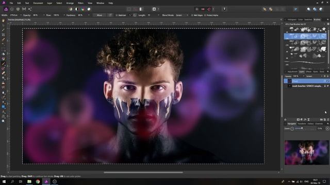
Task: Toggle visibility checkbox of the background photo layer
Action: click(328, 86)
